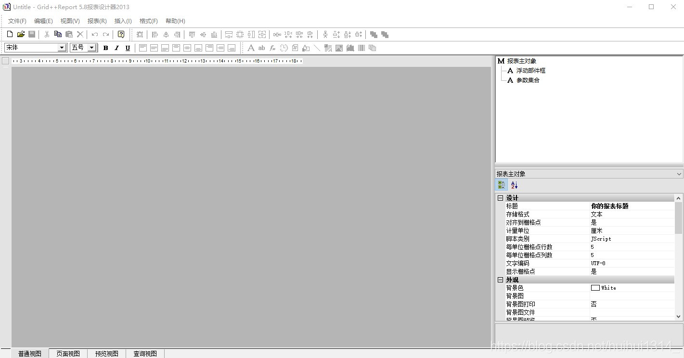Open the 报表(R) menu
This screenshot has width=684, height=358.
point(97,21)
